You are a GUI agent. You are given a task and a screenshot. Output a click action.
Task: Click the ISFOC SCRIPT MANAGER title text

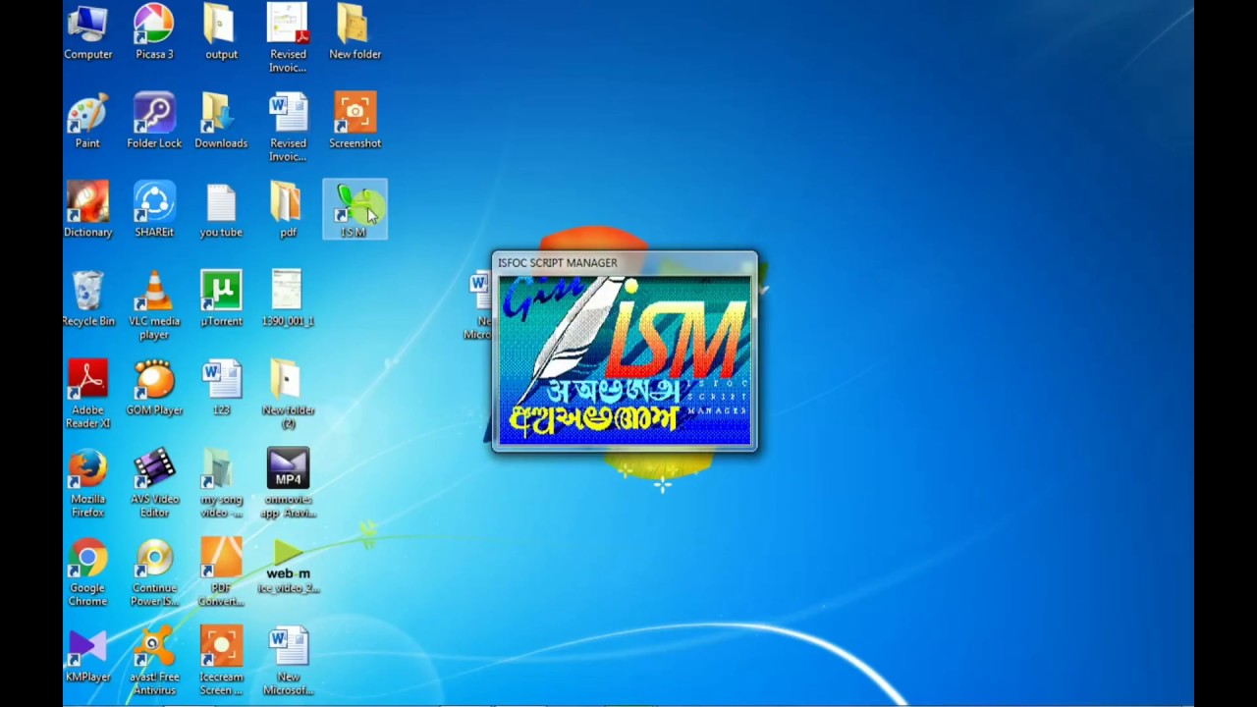(x=557, y=263)
